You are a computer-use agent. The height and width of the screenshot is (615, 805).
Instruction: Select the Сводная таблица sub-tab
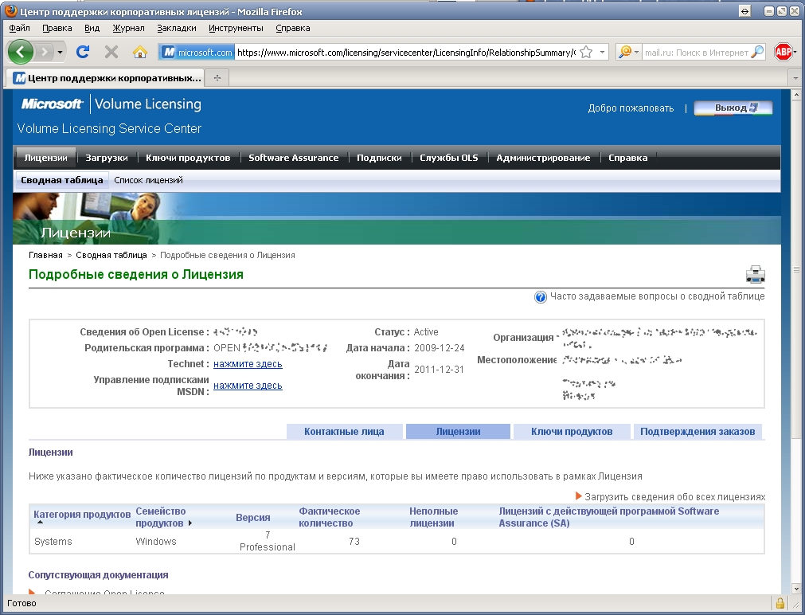click(x=61, y=180)
